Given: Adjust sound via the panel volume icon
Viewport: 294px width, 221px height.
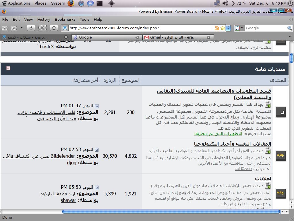Looking at the screenshot, I should pos(225,3).
